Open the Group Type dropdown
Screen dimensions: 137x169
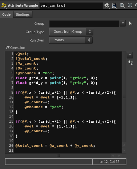pyautogui.click(x=71, y=32)
